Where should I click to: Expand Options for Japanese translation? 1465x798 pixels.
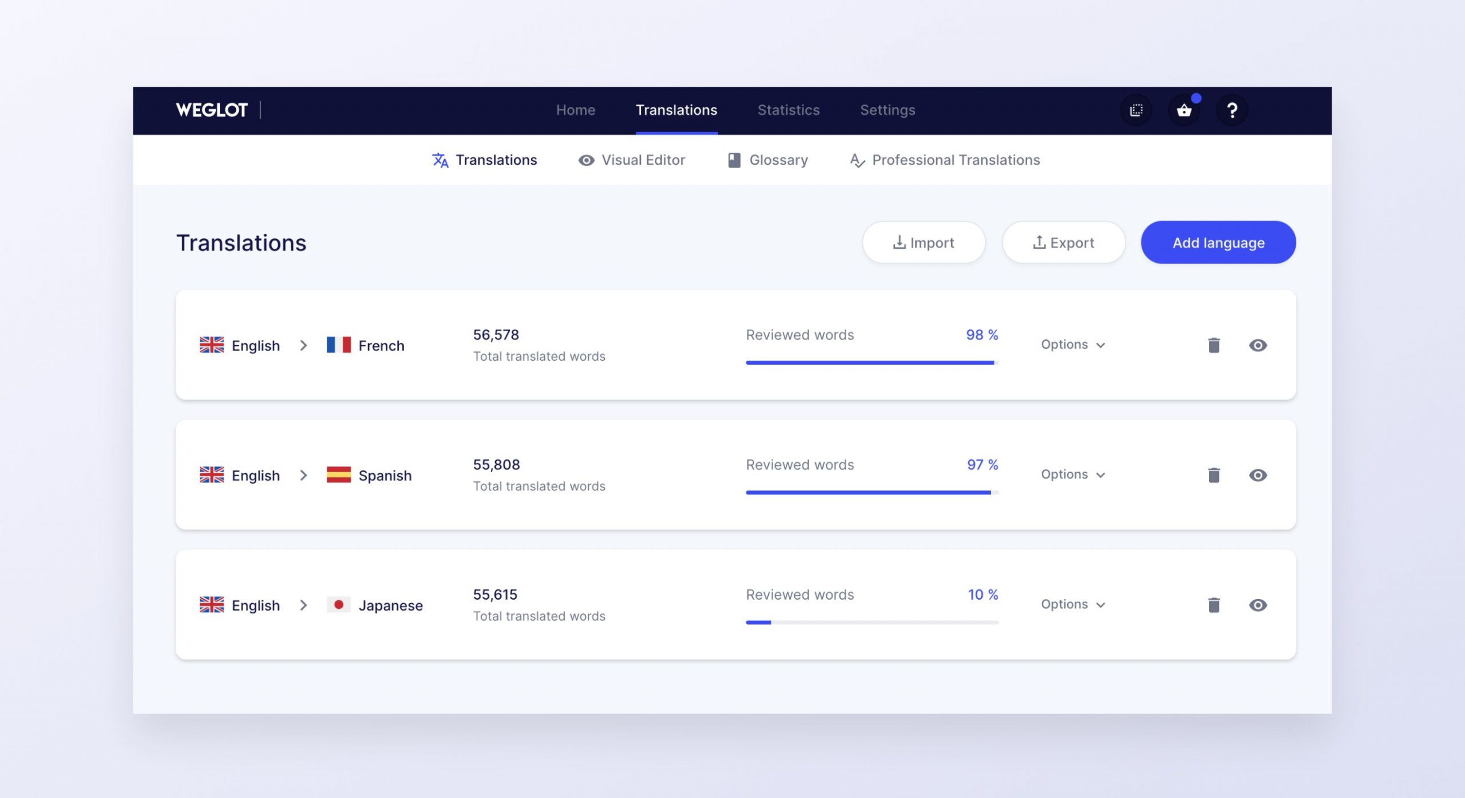[x=1072, y=604]
